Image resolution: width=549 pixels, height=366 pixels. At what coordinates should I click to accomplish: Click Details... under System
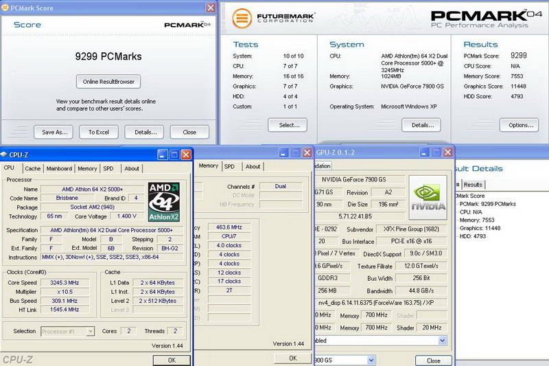point(421,125)
